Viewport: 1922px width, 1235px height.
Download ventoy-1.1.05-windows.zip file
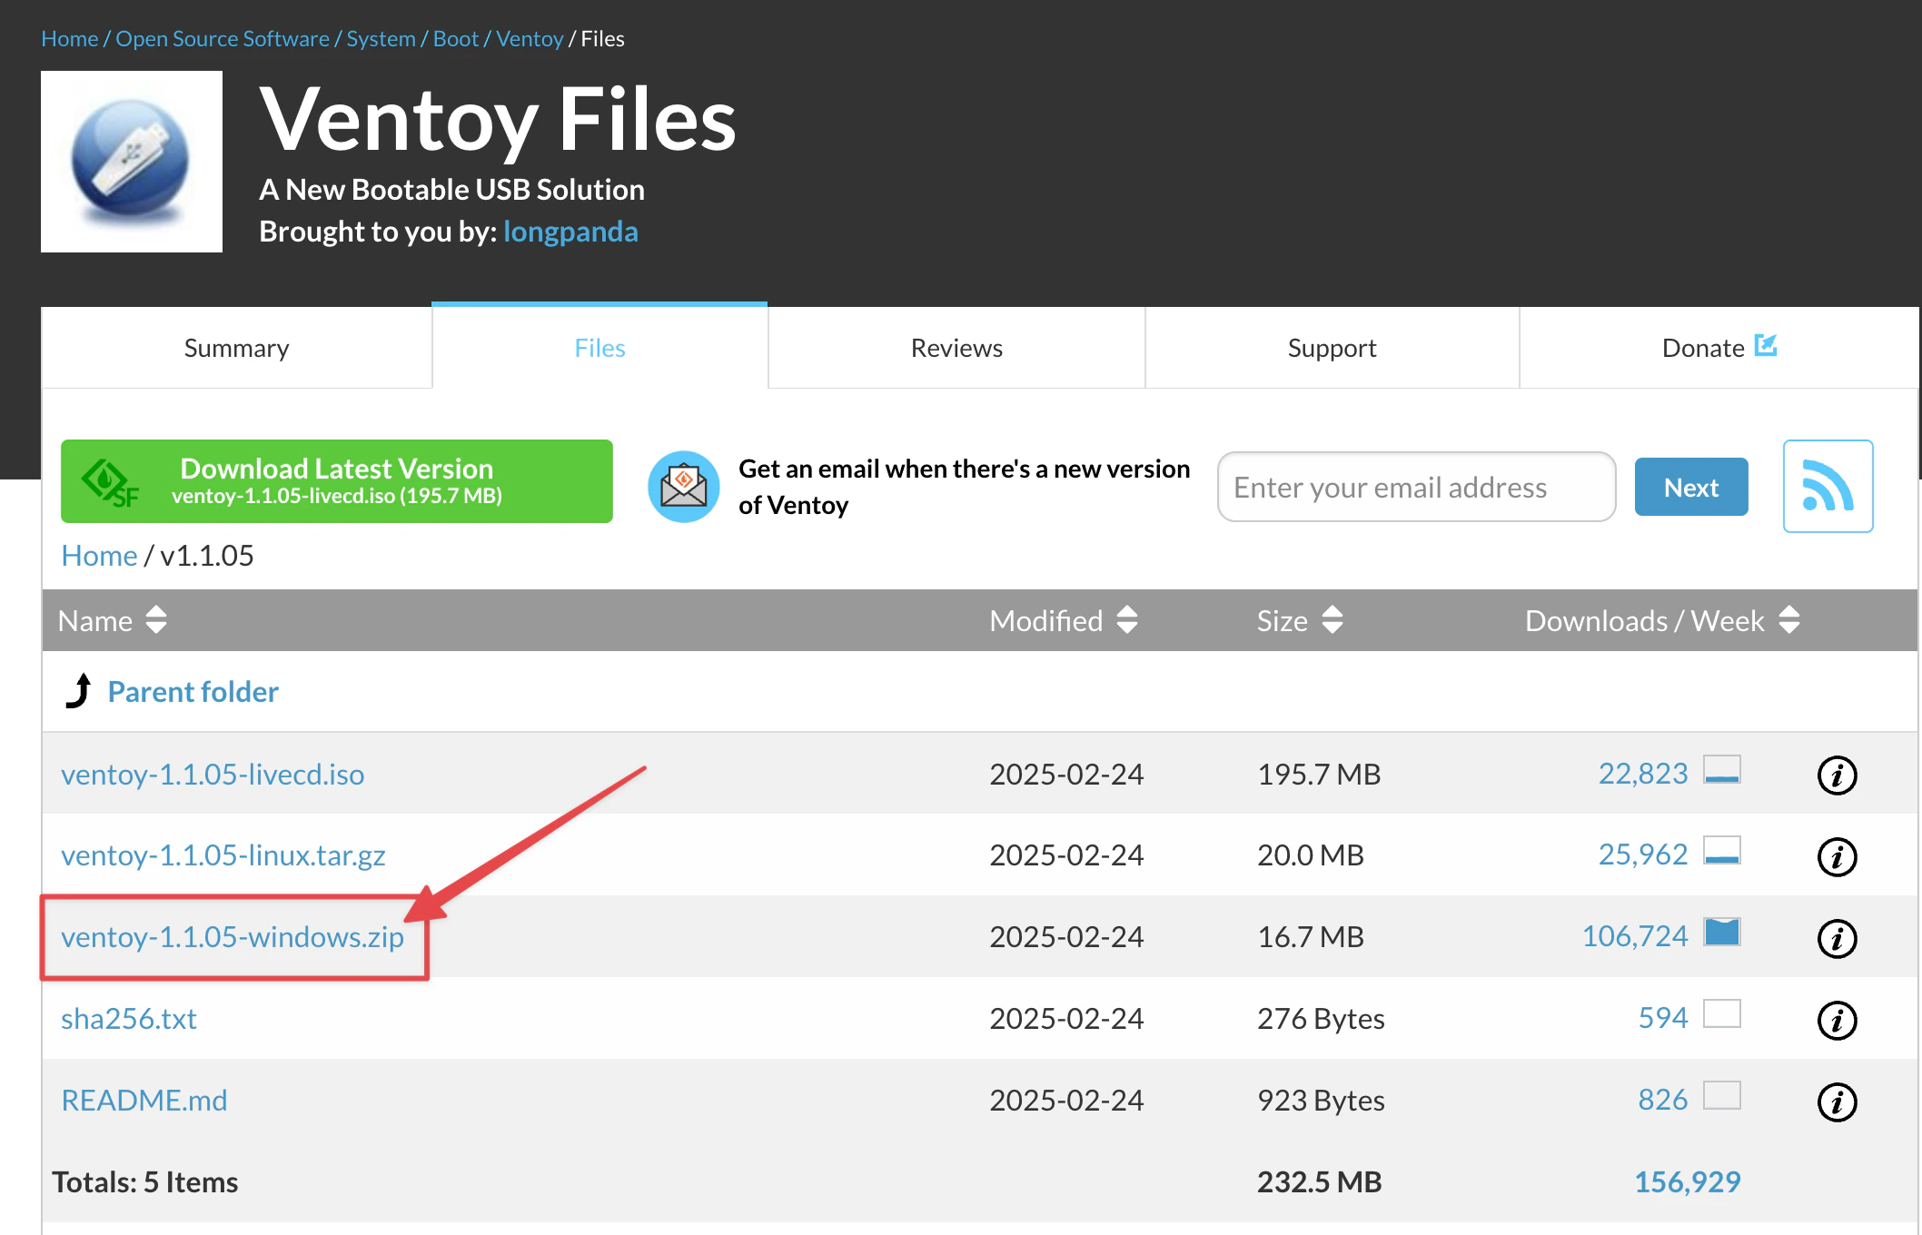[x=233, y=937]
